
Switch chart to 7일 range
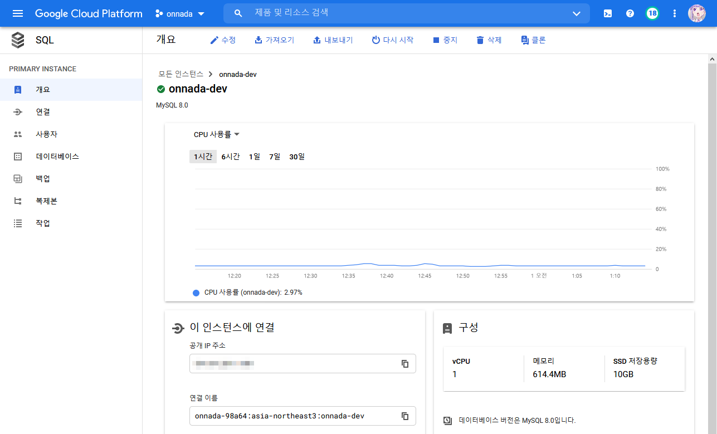(275, 157)
